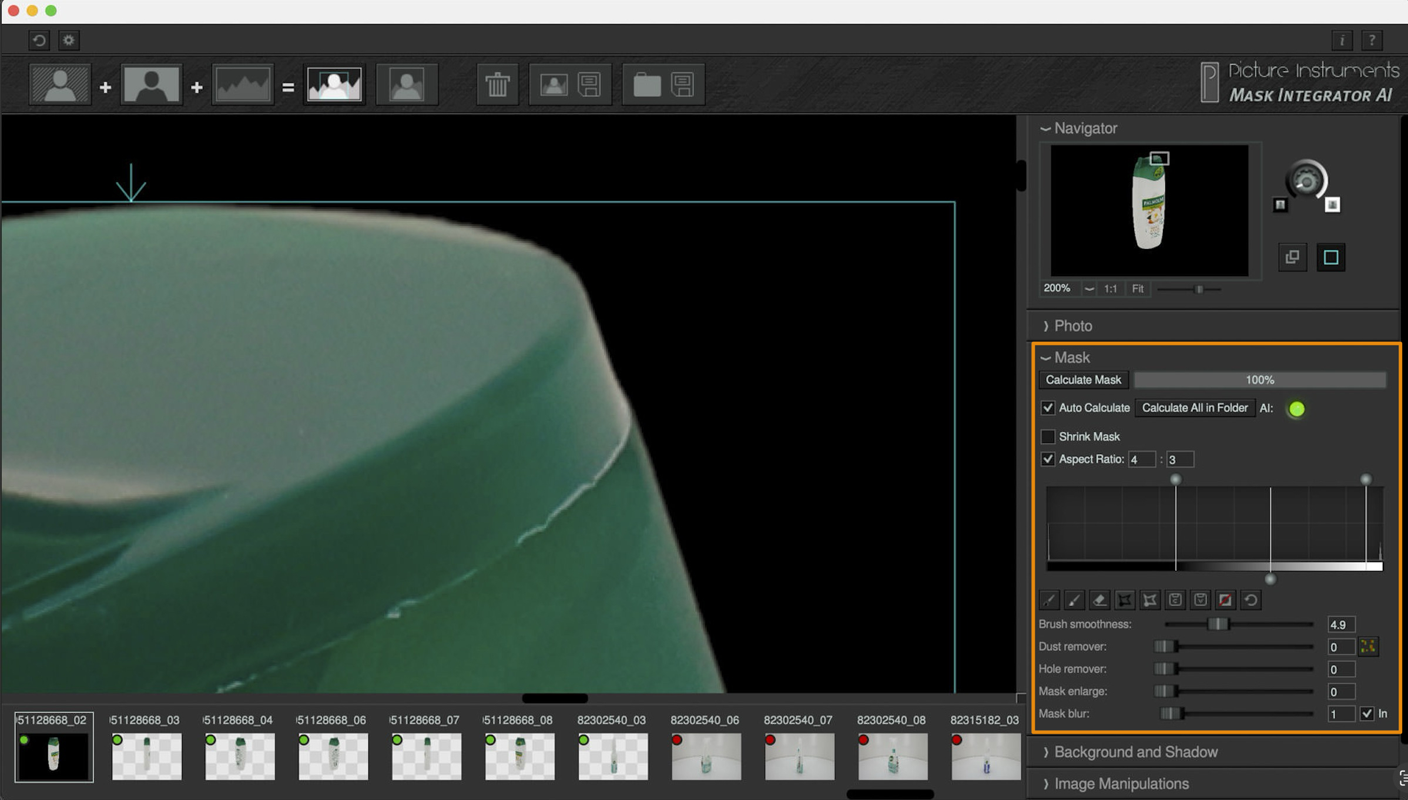The image size is (1408, 800).
Task: Invert the current mask
Action: coord(1226,600)
